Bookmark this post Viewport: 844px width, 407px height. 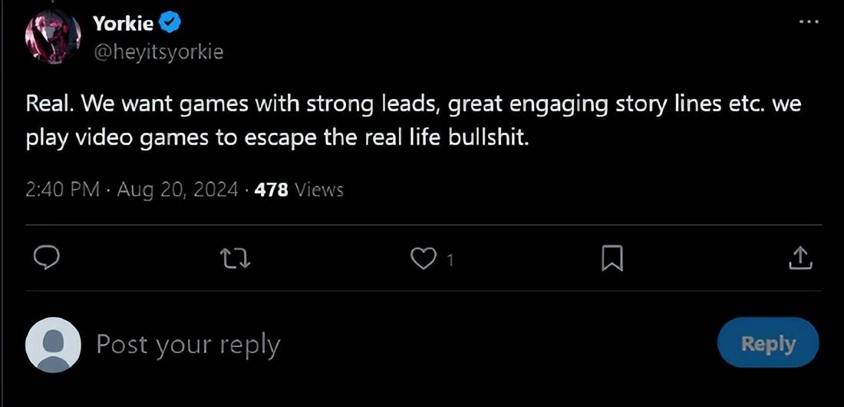click(612, 259)
